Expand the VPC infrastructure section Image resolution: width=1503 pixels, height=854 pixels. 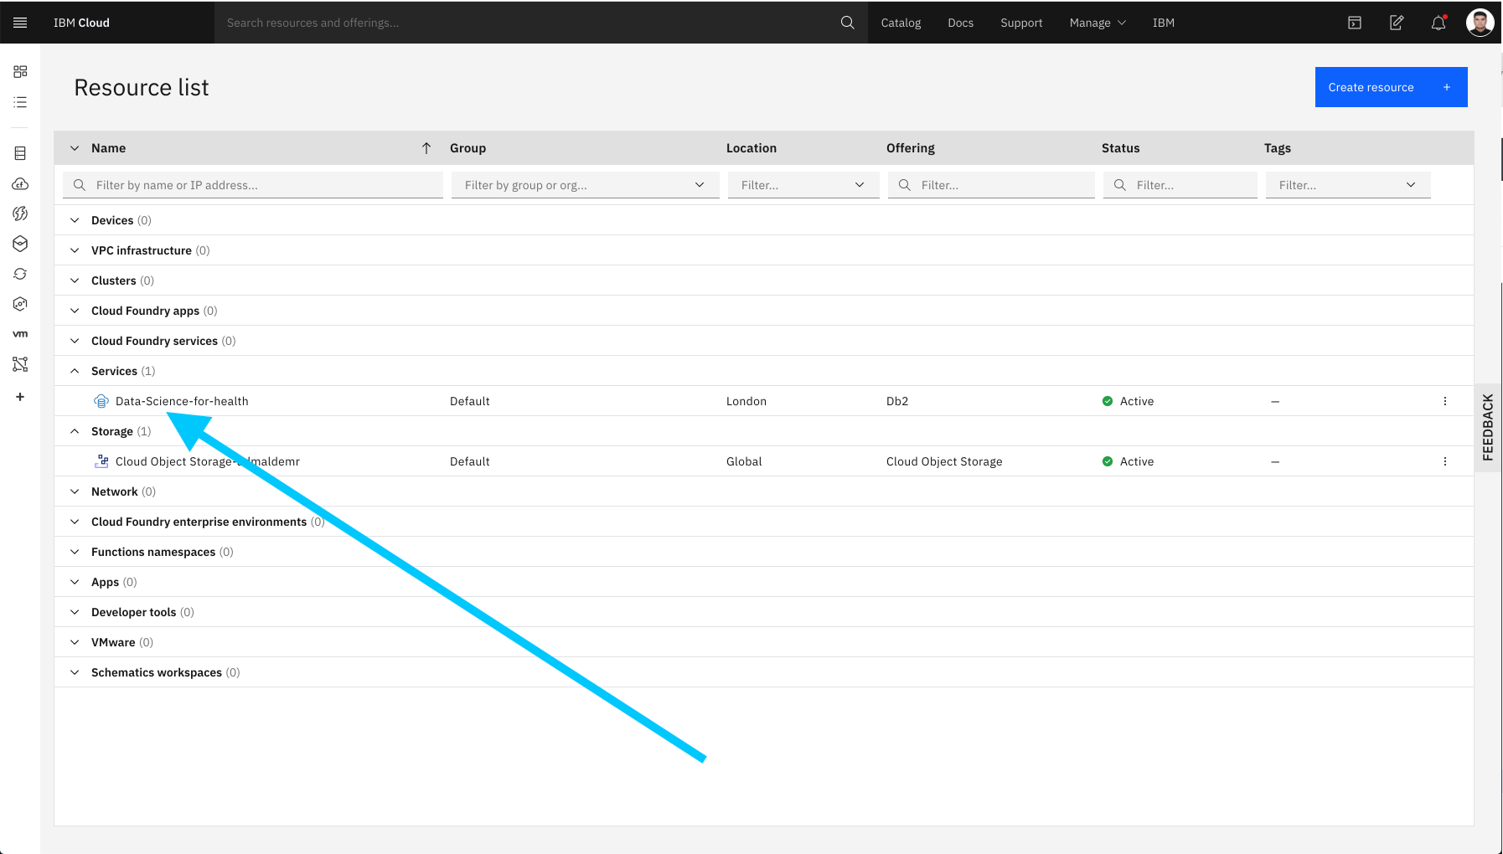point(75,250)
